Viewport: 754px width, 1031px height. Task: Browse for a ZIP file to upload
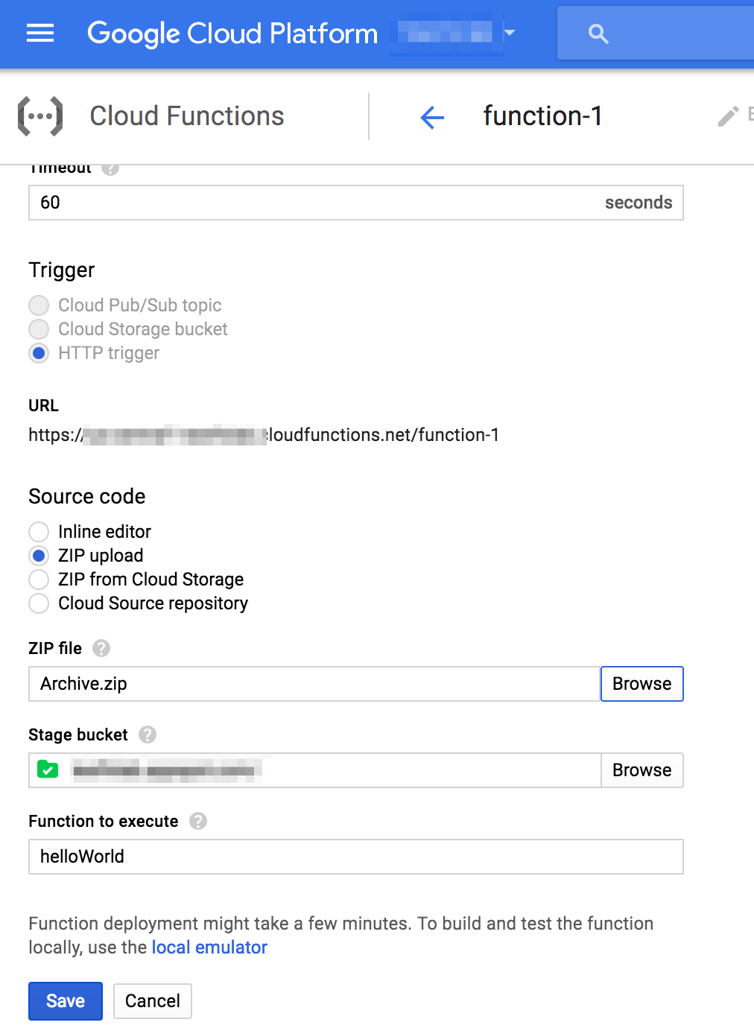641,683
